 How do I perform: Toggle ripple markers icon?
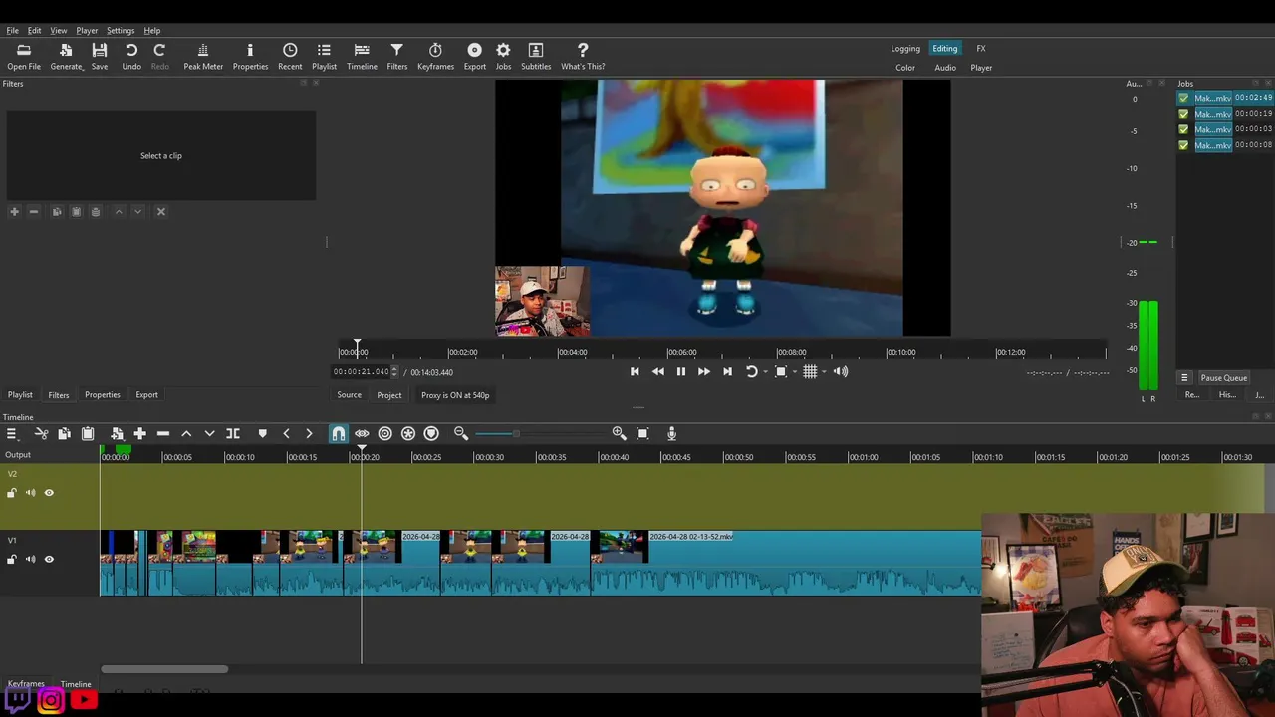click(431, 433)
